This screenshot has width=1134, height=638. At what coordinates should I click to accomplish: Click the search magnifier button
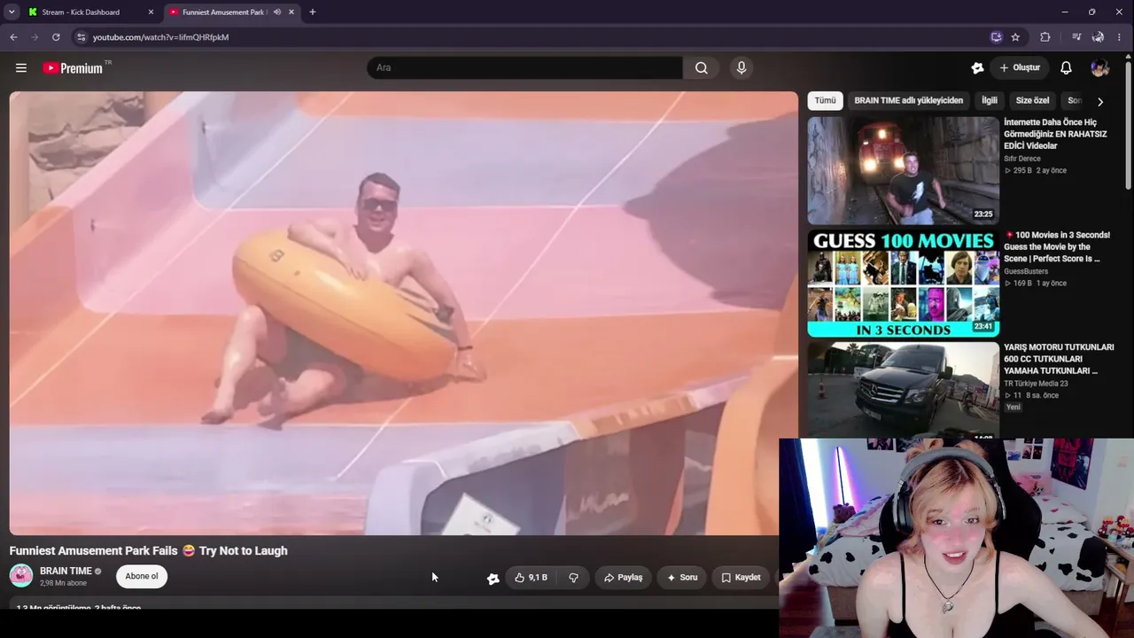[701, 68]
